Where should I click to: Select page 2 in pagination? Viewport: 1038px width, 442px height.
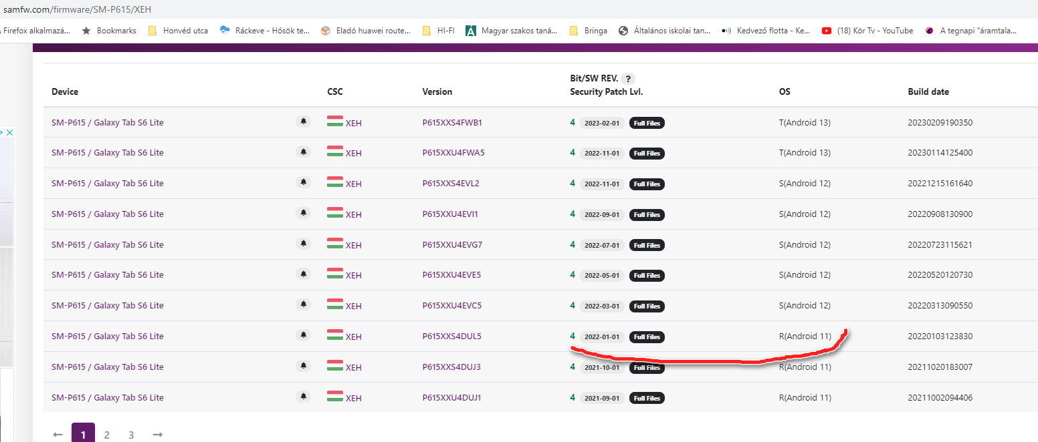(107, 435)
